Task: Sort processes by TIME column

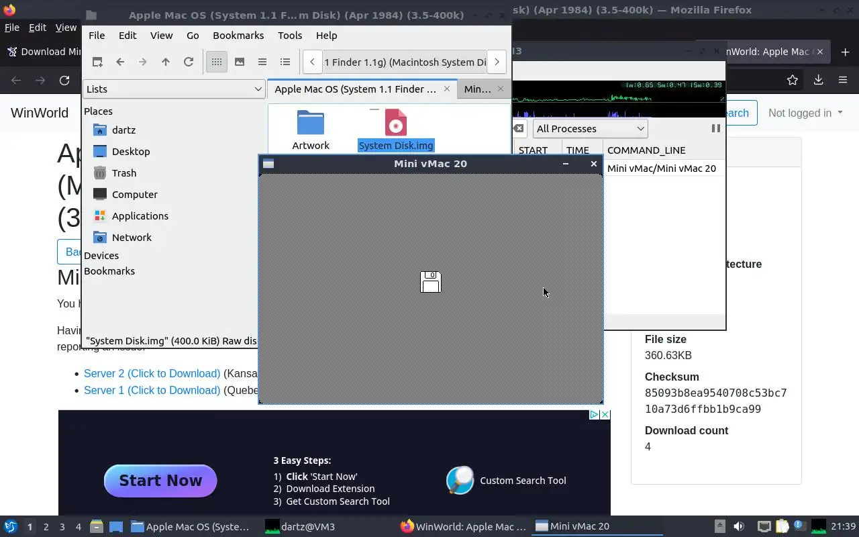Action: (x=578, y=150)
